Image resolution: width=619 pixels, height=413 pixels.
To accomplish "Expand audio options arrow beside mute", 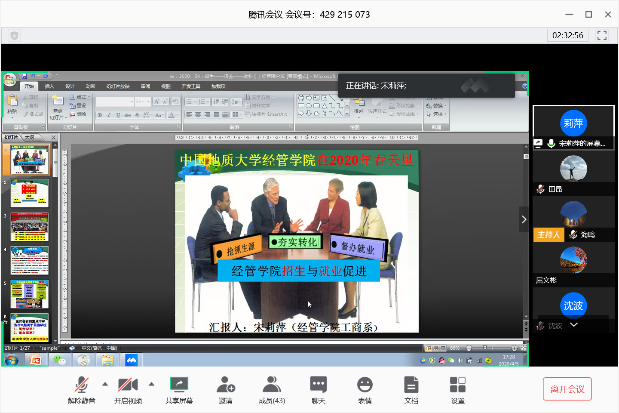I will (105, 384).
